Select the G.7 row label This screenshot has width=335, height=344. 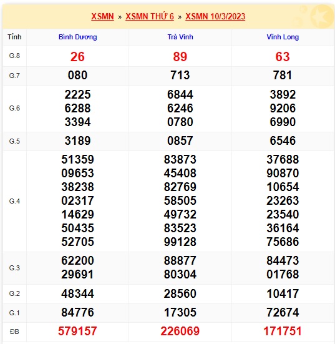(14, 76)
